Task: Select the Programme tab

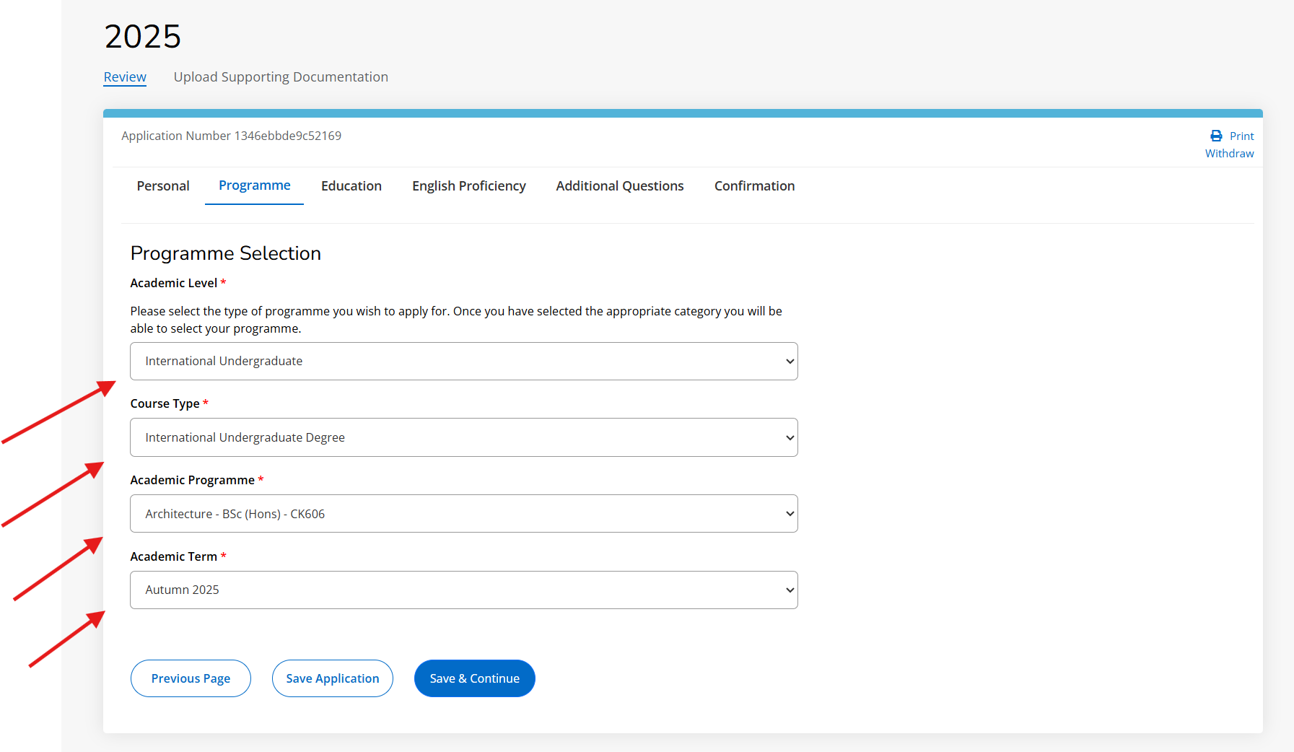Action: click(x=254, y=185)
